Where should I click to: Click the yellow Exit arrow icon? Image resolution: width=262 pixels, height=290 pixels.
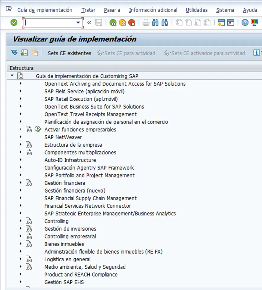[x=122, y=23]
